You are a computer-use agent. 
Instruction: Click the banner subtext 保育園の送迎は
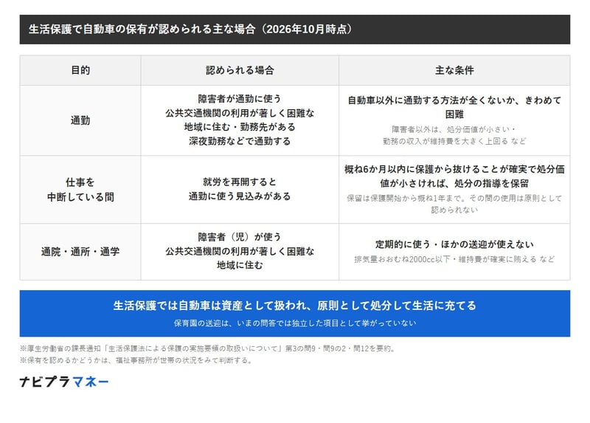click(294, 323)
